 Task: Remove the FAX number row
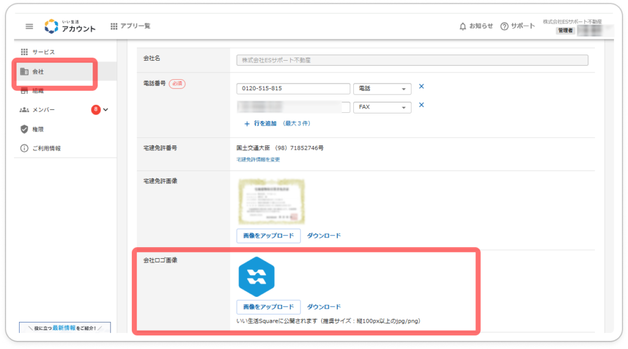coord(421,105)
